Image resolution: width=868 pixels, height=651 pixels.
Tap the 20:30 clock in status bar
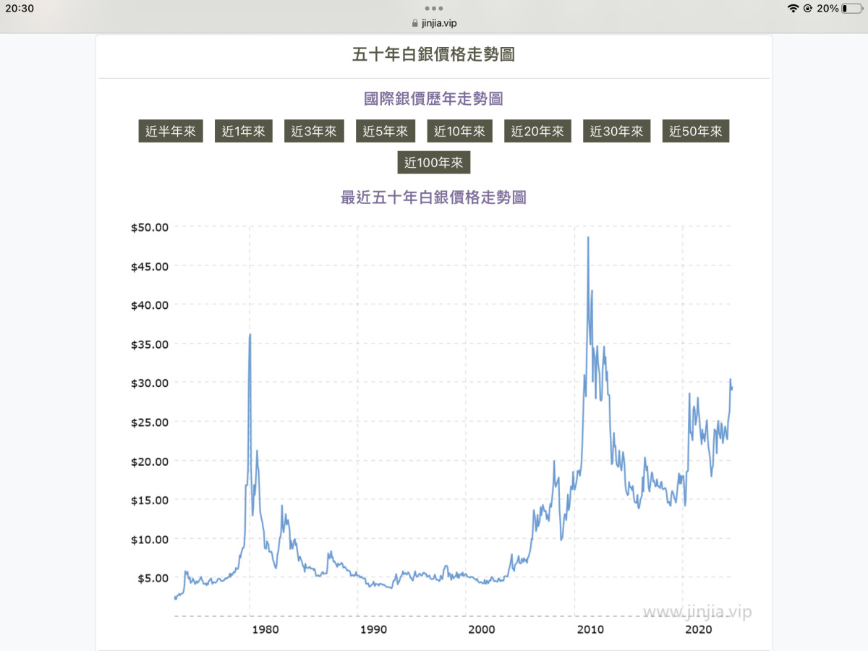(x=20, y=9)
